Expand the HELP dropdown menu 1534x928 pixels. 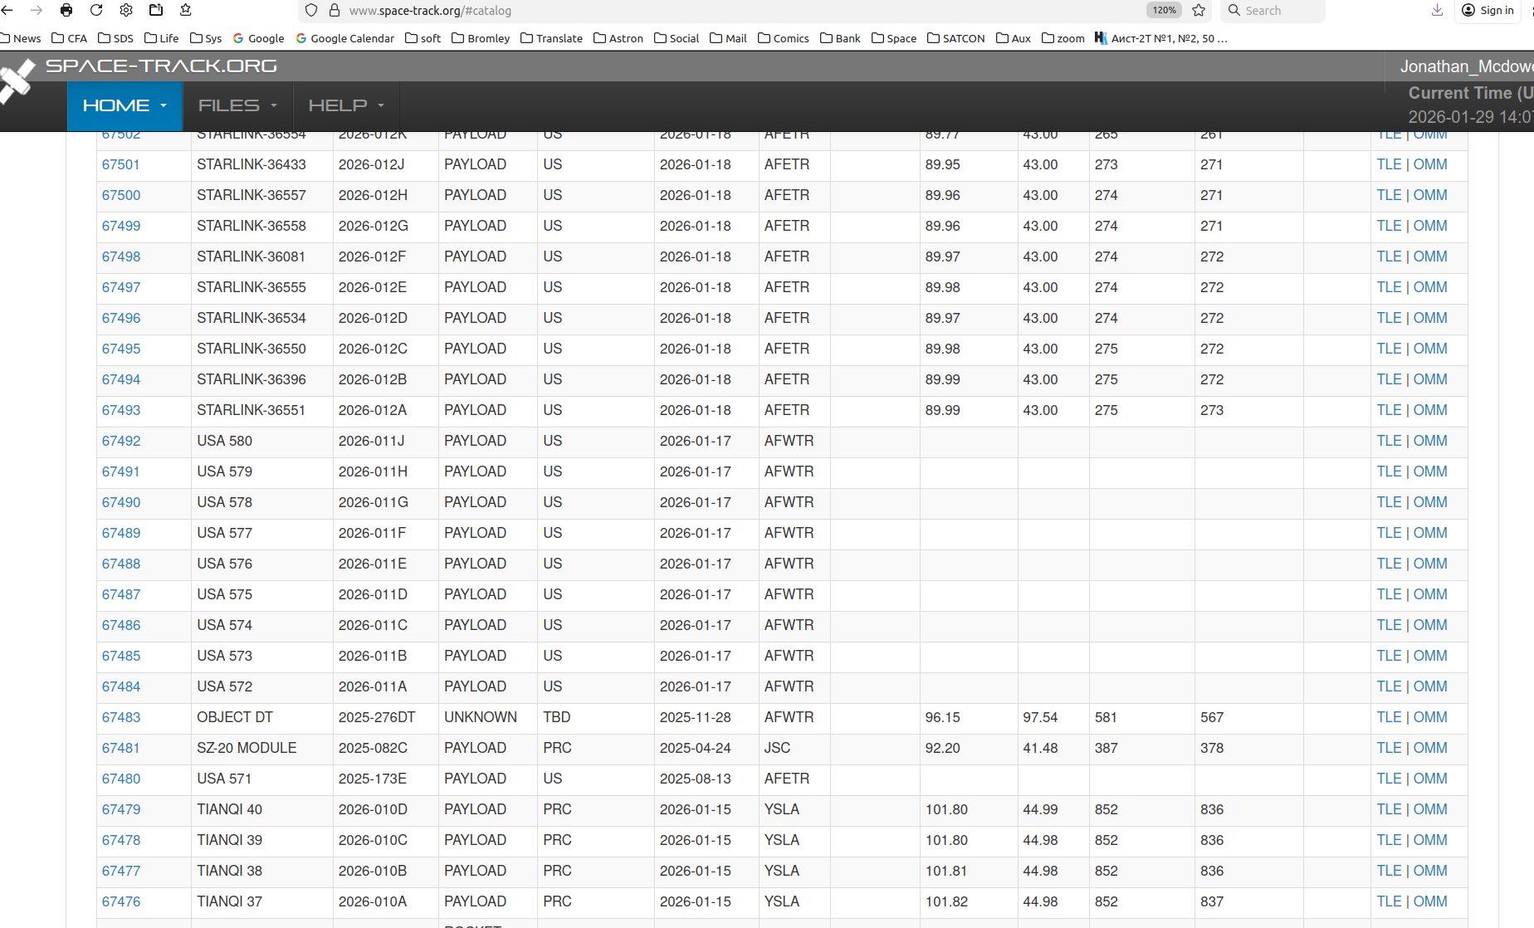coord(346,105)
